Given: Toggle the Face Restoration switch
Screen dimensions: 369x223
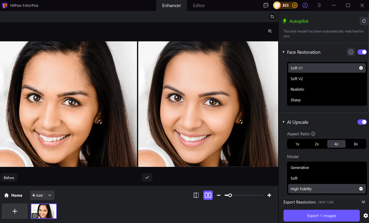Looking at the screenshot, I should [362, 52].
